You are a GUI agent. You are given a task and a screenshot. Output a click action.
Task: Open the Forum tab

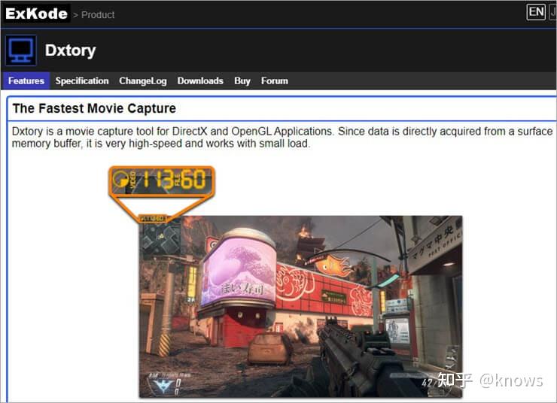click(x=275, y=81)
